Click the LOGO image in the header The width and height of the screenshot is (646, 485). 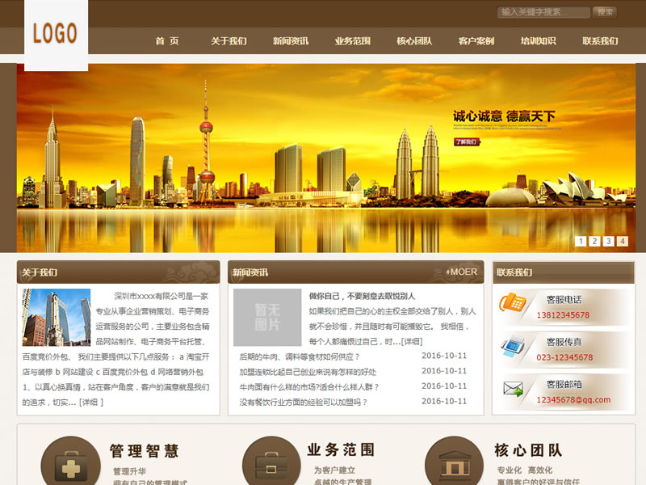56,35
